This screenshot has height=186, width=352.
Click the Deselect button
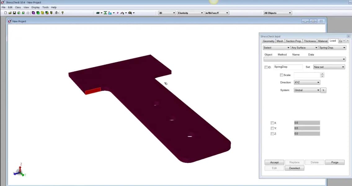point(294,168)
